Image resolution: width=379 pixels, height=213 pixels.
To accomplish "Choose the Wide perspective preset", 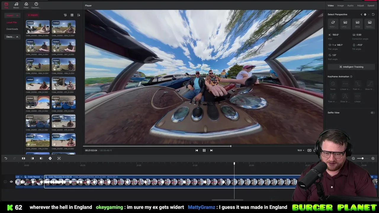I will 357,24.
